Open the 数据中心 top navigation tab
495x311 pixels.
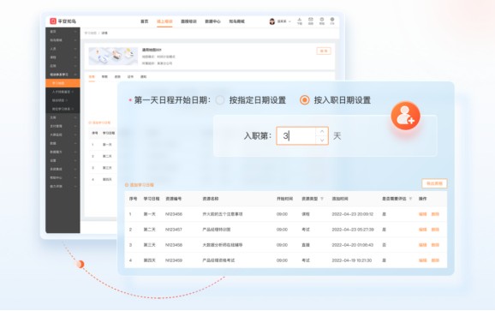pyautogui.click(x=212, y=21)
